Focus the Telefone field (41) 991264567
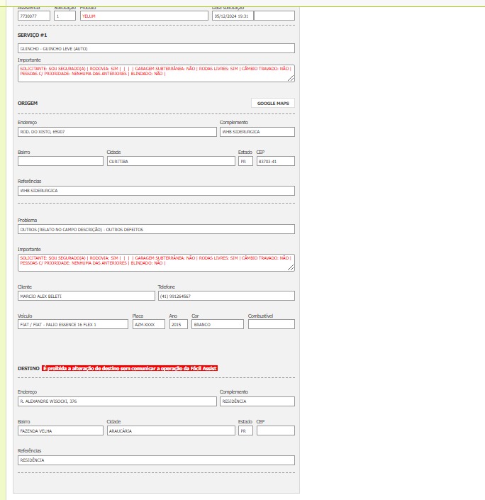 pos(225,296)
